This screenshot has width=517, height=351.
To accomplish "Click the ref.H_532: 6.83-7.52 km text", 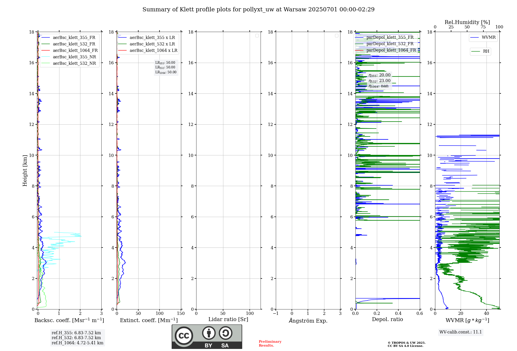I will [x=76, y=338].
